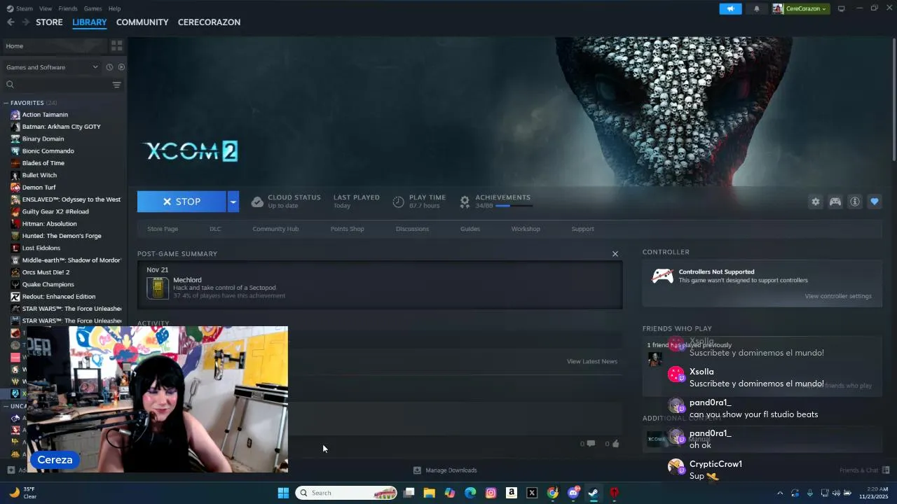Open game settings gear icon
The width and height of the screenshot is (897, 504).
point(816,202)
